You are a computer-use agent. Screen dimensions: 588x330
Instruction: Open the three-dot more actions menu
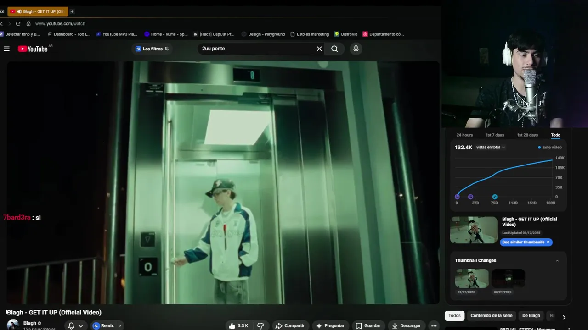[x=434, y=326]
